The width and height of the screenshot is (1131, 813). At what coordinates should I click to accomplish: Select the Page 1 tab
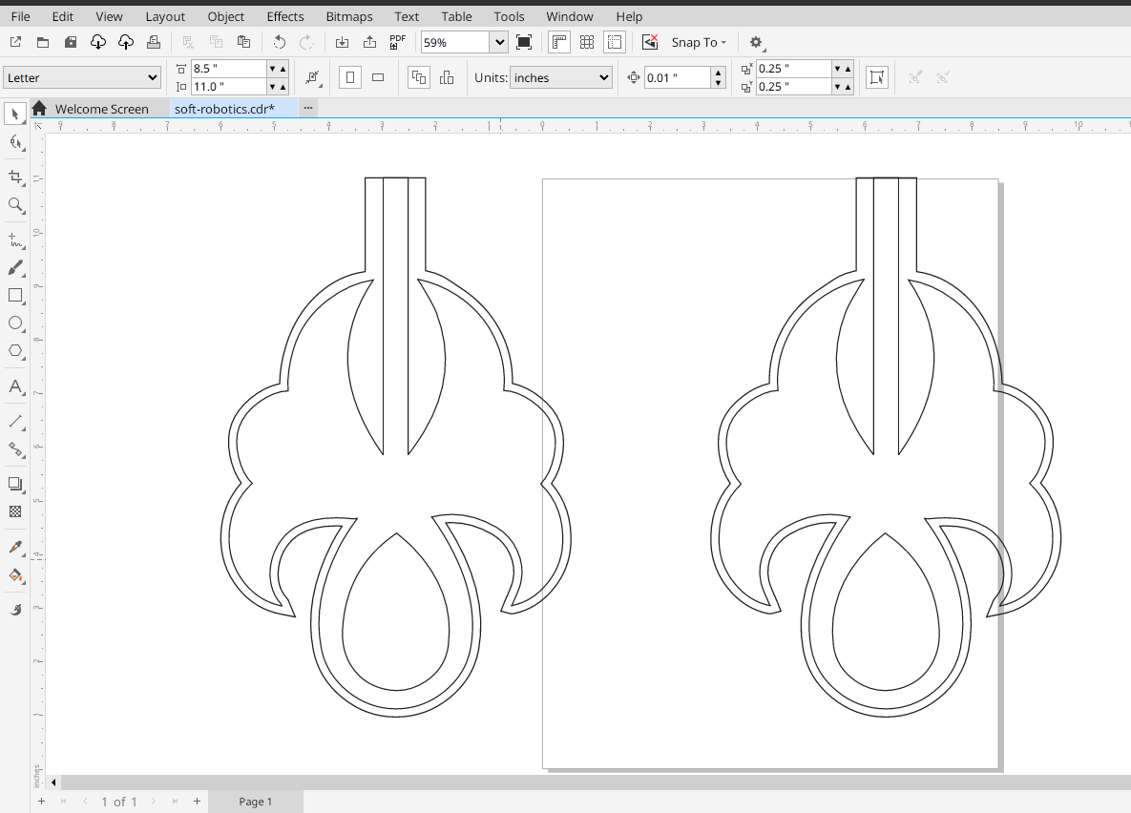click(x=256, y=802)
